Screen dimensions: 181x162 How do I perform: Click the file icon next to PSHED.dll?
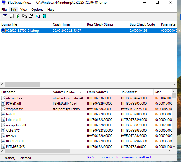(x=3, y=103)
